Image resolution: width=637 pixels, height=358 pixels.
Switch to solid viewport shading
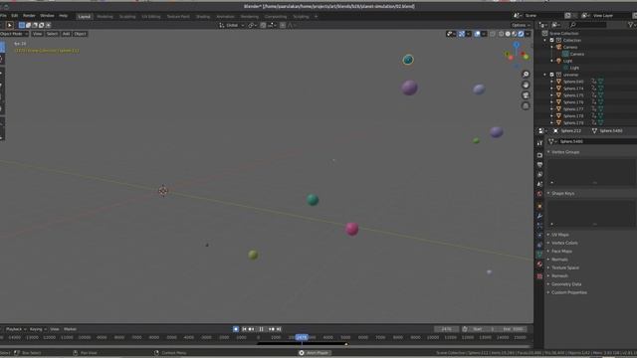click(508, 34)
